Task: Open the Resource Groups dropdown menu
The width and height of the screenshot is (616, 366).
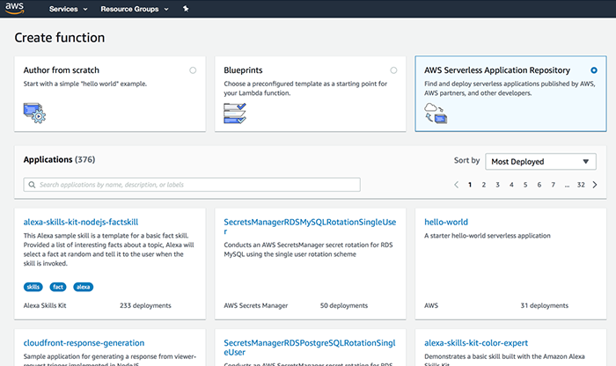Action: [135, 9]
